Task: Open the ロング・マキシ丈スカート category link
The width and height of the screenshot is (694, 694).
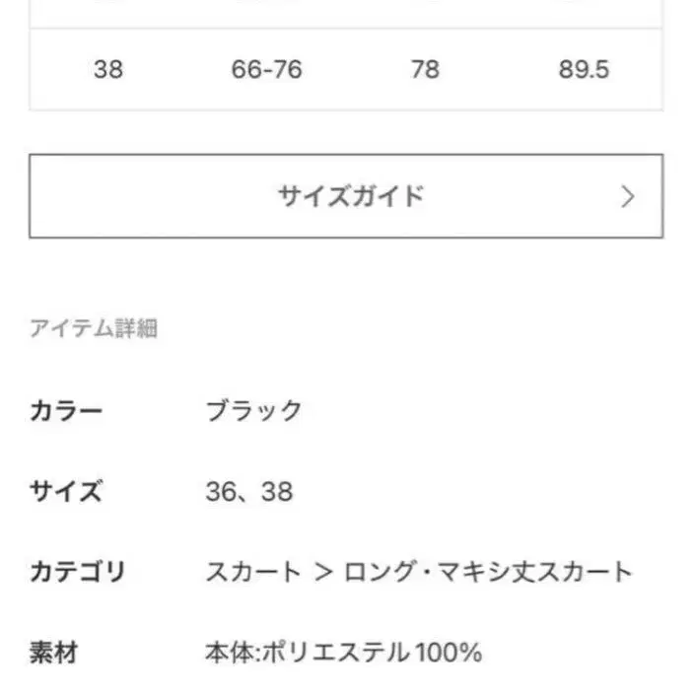Action: [487, 571]
